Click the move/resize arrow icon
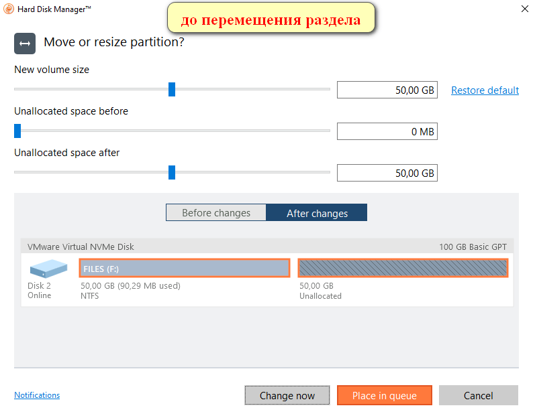This screenshot has height=420, width=533. 25,44
